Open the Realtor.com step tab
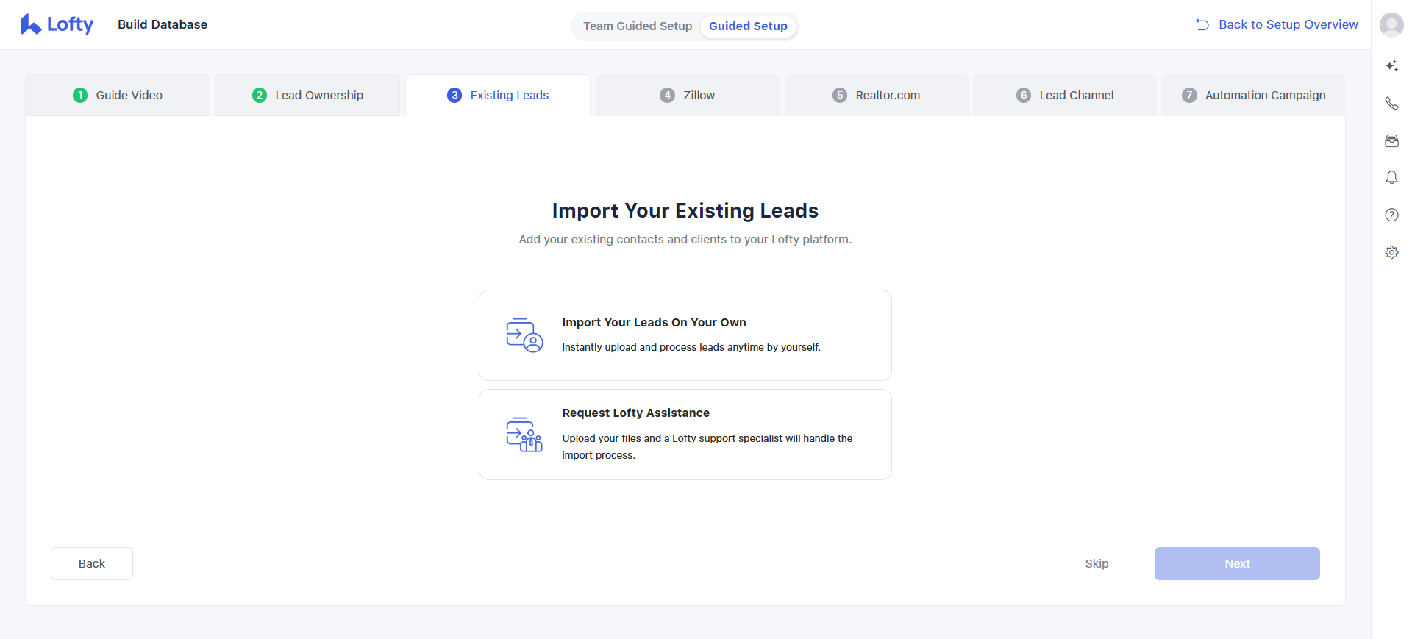Screen dimensions: 1412x639 click(876, 96)
